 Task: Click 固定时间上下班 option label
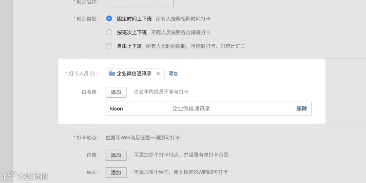coord(134,19)
